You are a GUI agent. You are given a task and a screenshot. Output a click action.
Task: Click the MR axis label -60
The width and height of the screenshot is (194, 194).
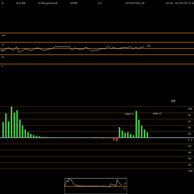[x=189, y=159]
